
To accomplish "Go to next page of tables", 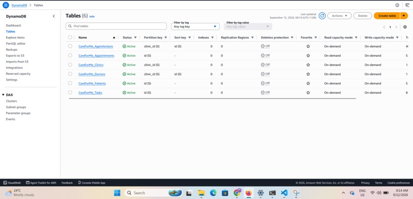I will 396,27.
